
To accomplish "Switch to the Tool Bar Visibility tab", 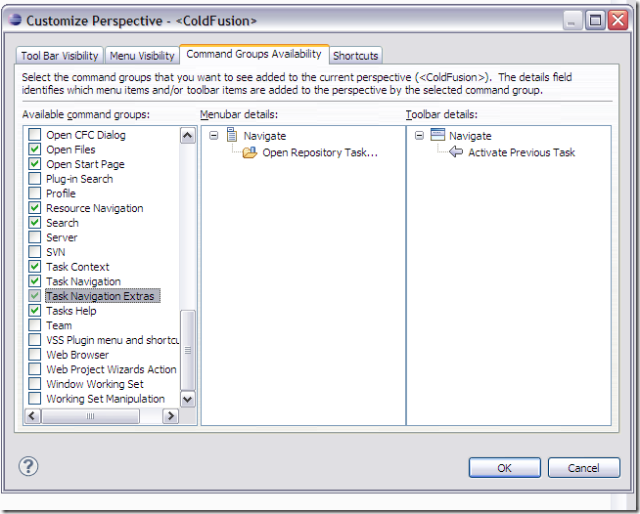I will tap(60, 56).
